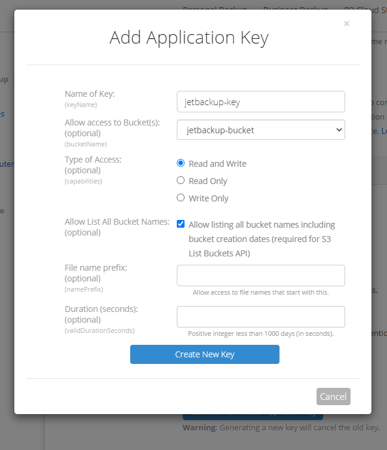
Task: Uncheck the allow listing bucket names checkbox
Action: point(180,224)
